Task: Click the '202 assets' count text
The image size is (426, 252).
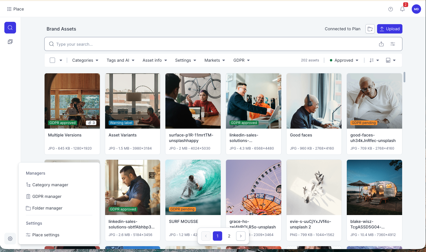Action: [310, 60]
